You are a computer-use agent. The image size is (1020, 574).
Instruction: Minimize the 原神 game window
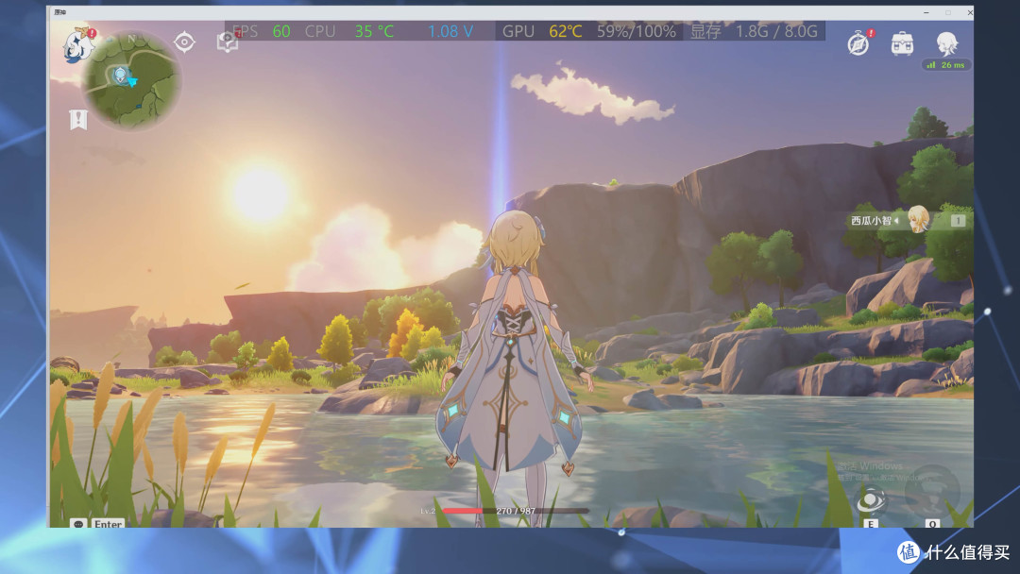point(926,12)
